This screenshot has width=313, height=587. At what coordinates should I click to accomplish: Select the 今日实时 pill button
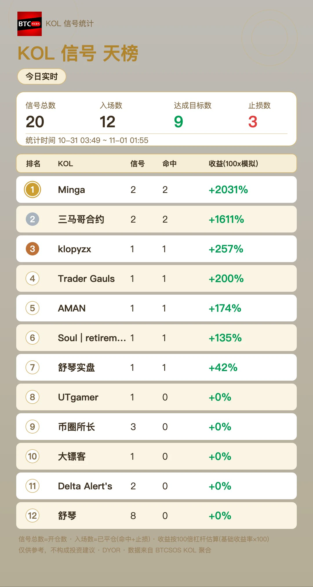pyautogui.click(x=42, y=76)
